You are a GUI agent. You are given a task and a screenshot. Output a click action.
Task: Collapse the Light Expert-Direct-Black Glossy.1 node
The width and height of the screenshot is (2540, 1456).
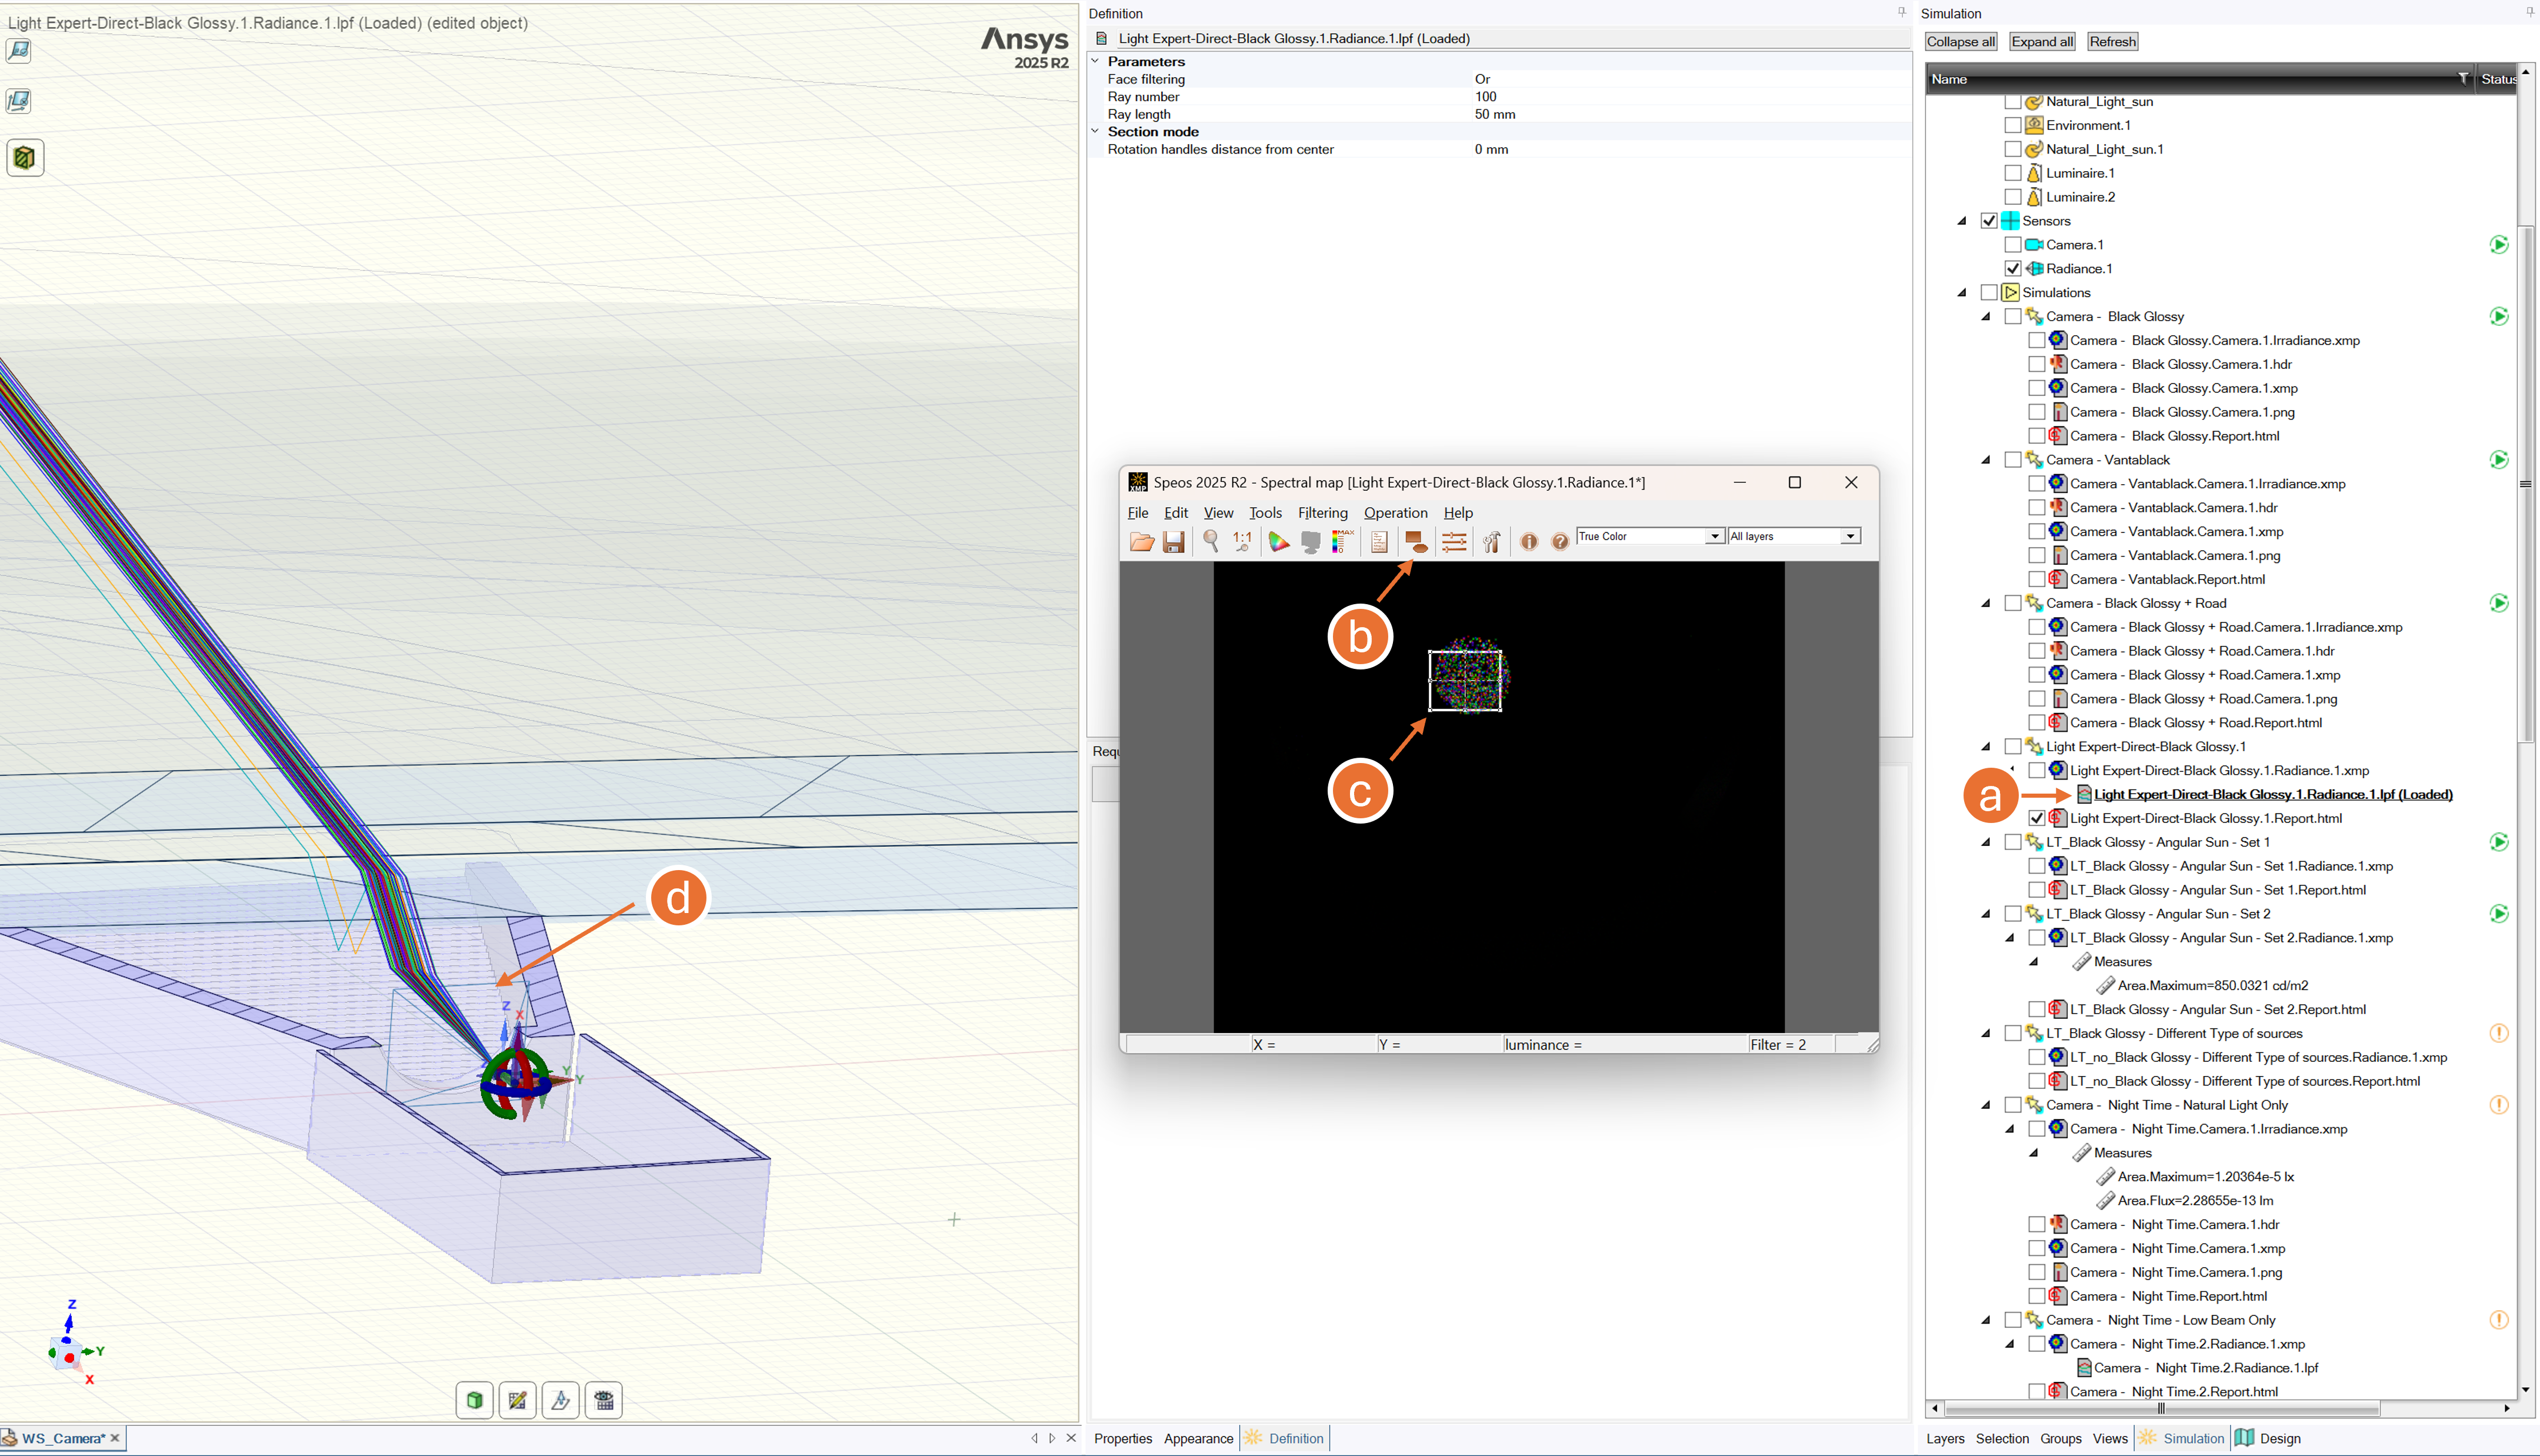[1986, 747]
